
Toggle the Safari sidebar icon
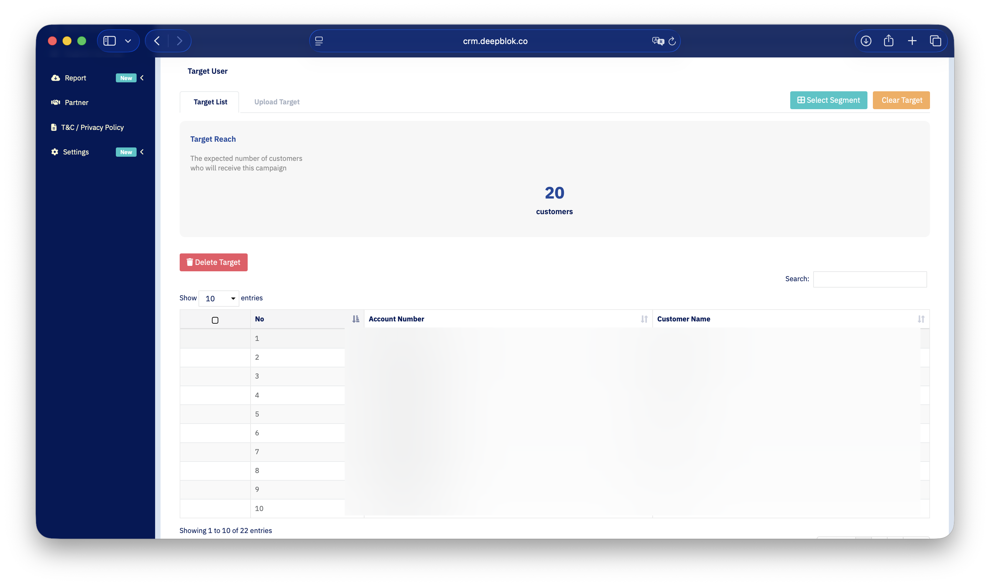109,41
